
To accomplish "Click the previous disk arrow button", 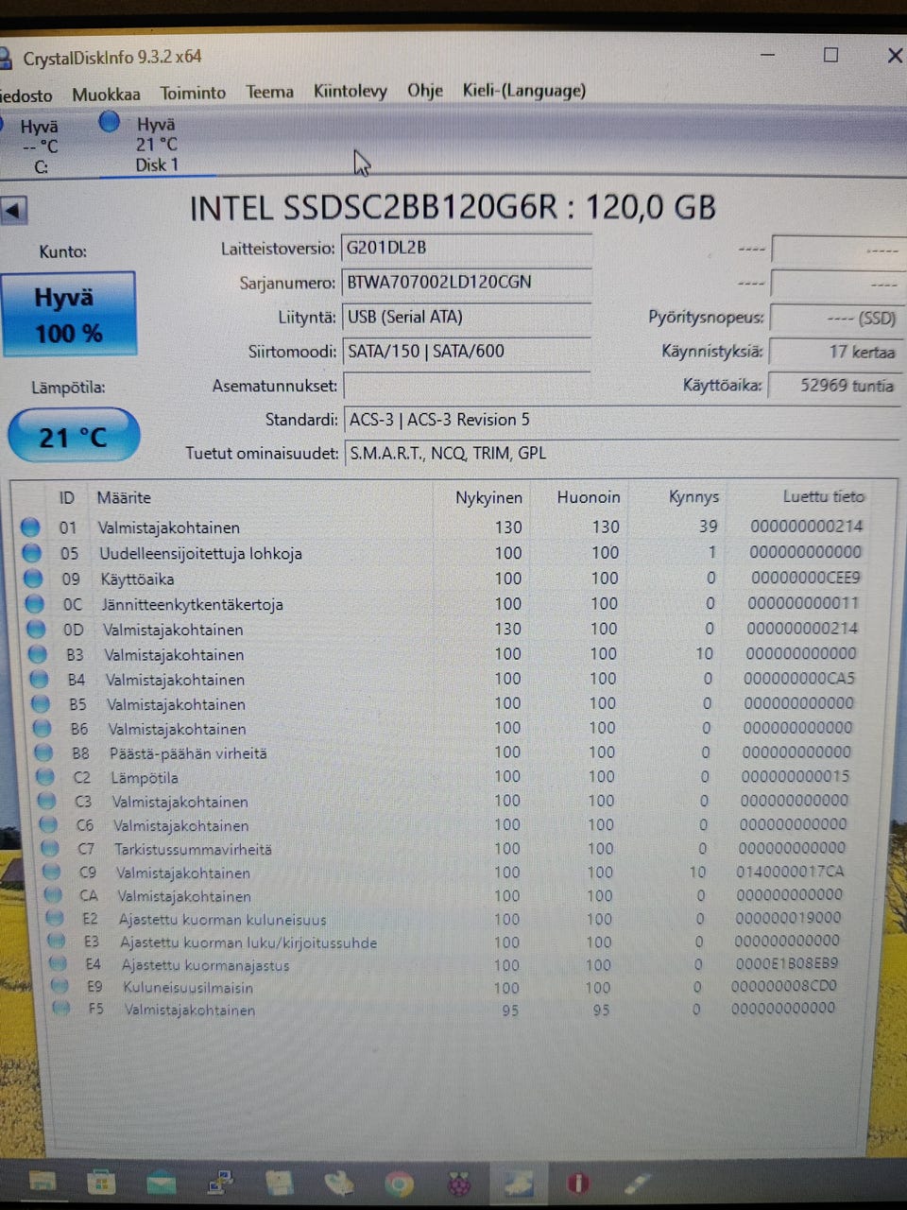I will coord(14,210).
